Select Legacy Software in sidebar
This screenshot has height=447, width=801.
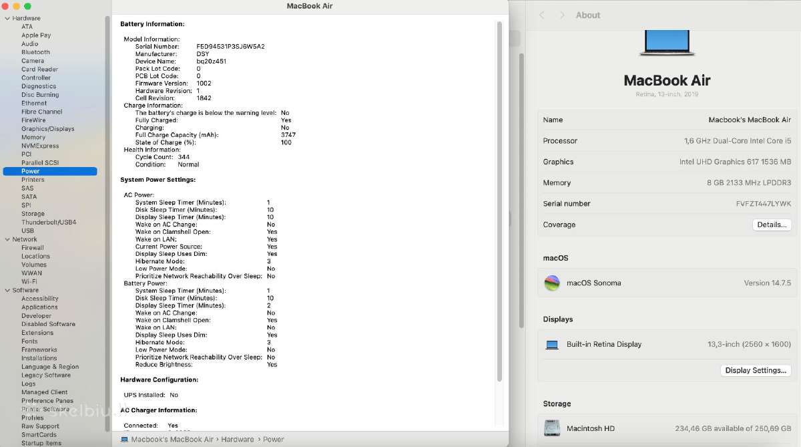tap(45, 376)
